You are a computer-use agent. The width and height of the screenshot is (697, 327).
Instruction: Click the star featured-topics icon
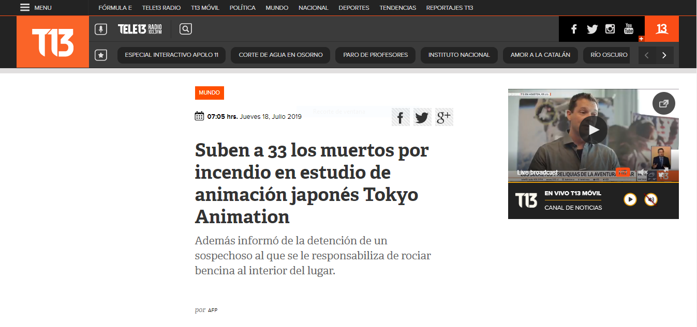pyautogui.click(x=101, y=55)
